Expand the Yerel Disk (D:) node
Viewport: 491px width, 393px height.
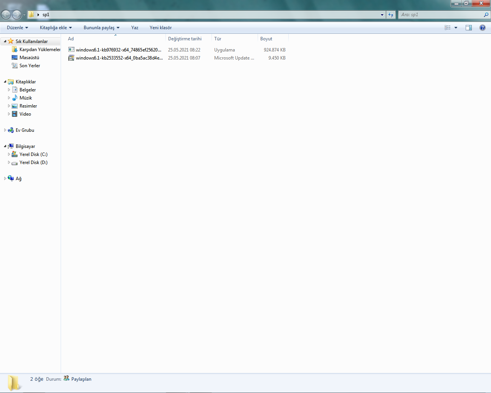pos(9,163)
